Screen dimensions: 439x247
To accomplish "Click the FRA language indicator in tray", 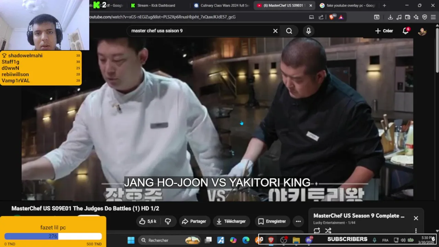I will click(385, 240).
